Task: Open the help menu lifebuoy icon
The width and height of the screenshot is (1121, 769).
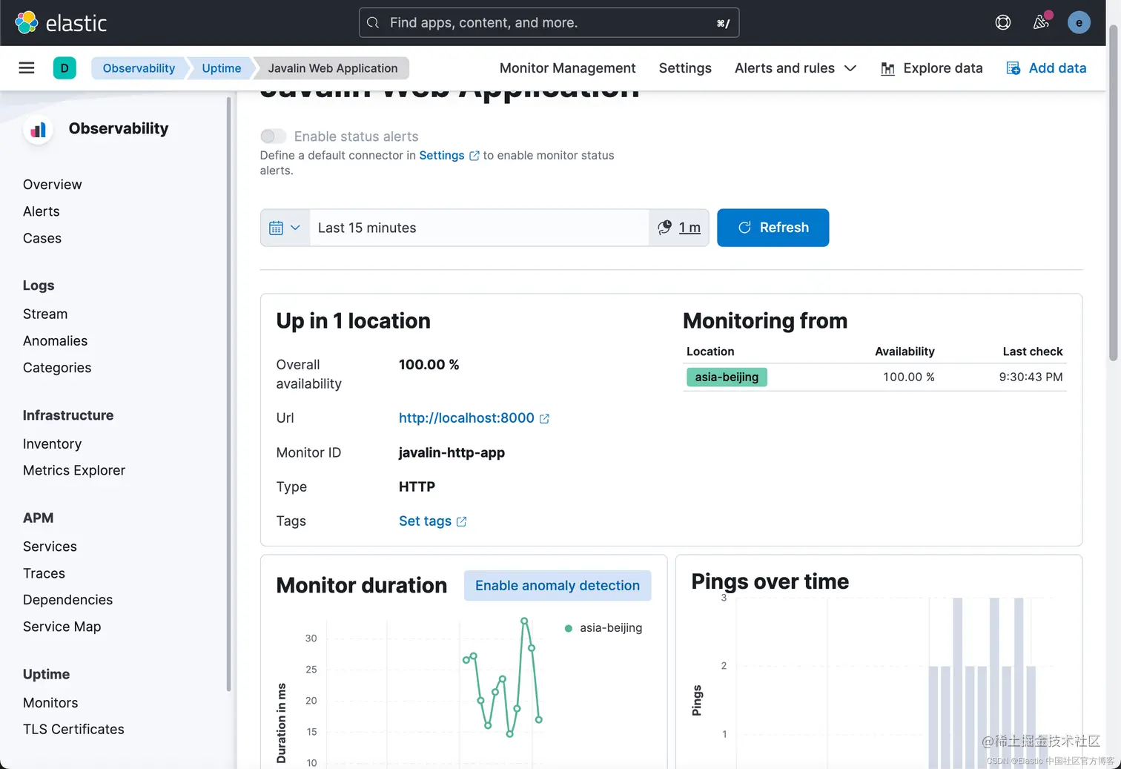Action: click(x=1002, y=23)
